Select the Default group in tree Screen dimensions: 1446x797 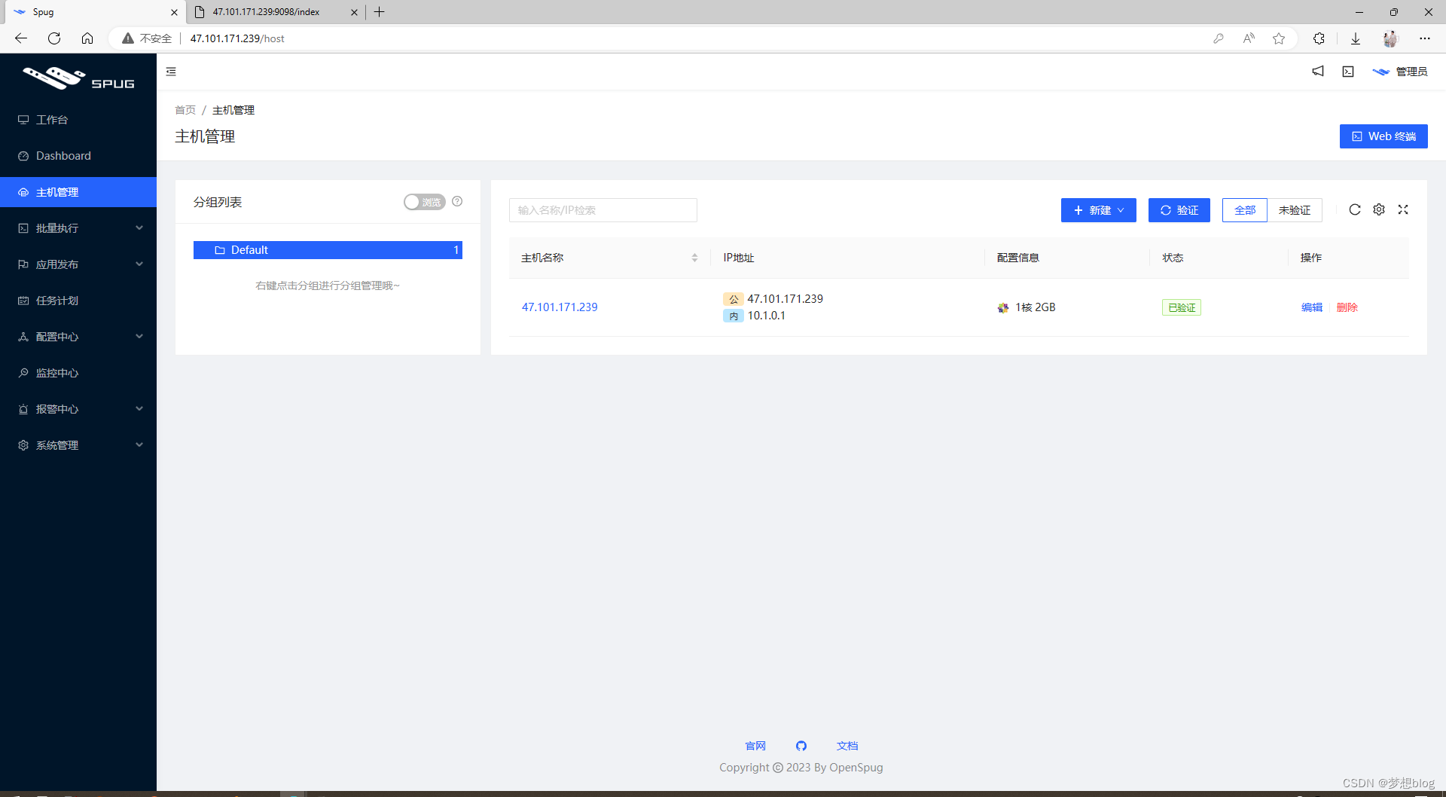coord(328,250)
